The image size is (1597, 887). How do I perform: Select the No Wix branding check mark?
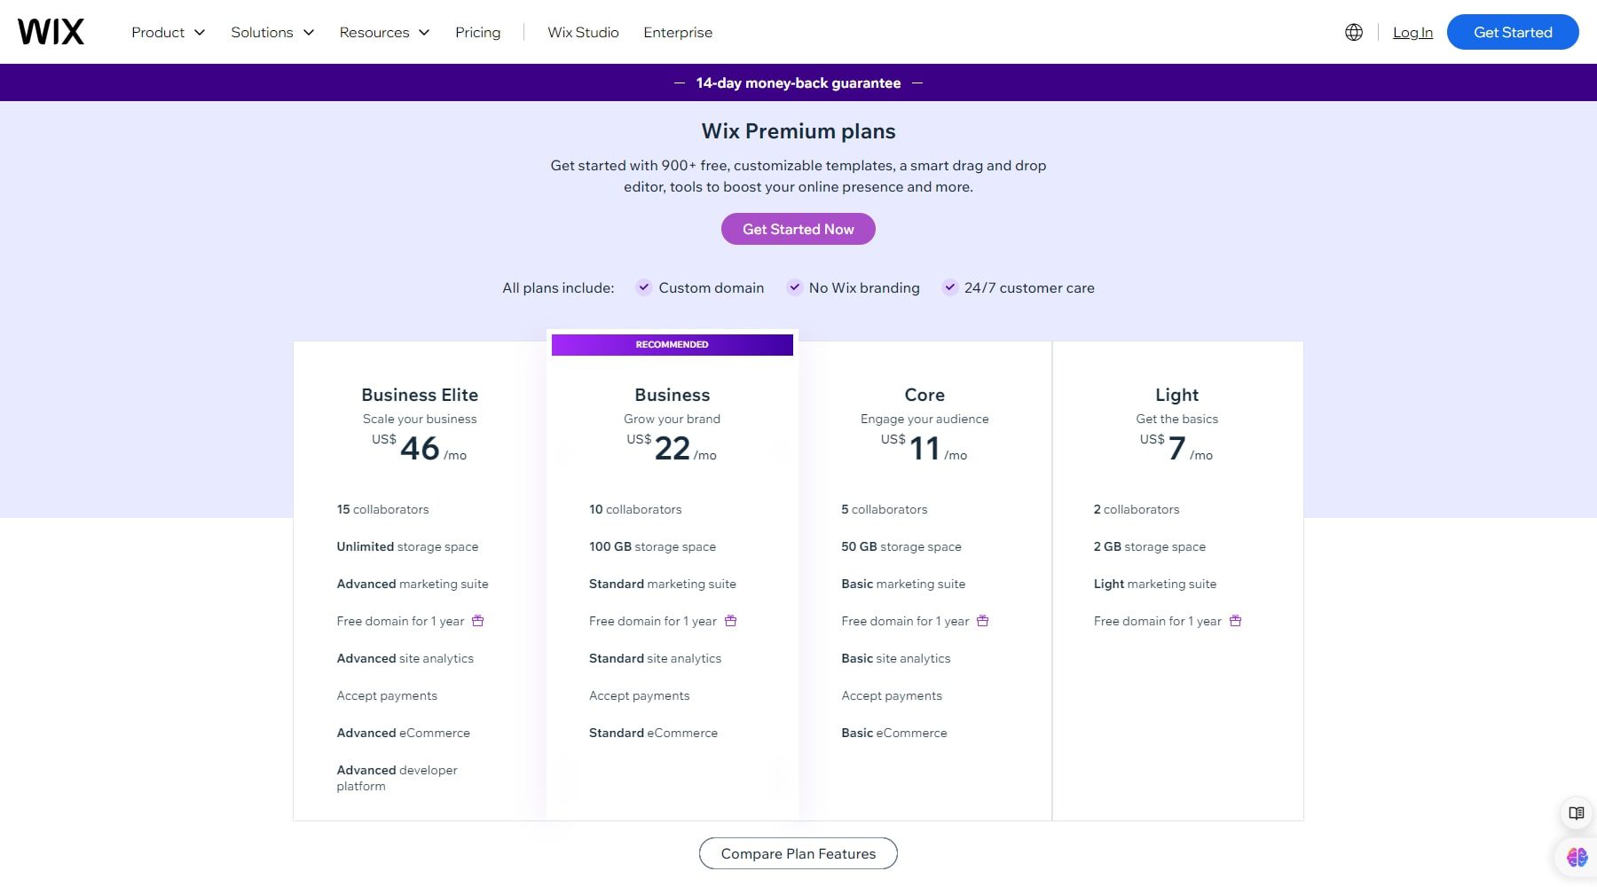point(795,287)
